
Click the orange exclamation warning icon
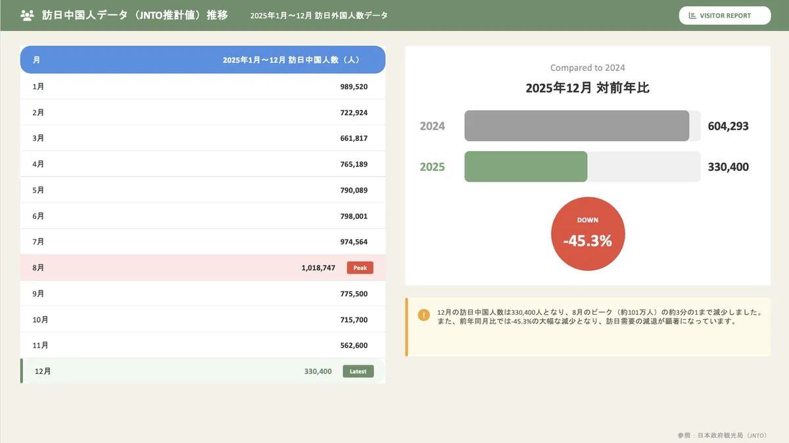(424, 315)
